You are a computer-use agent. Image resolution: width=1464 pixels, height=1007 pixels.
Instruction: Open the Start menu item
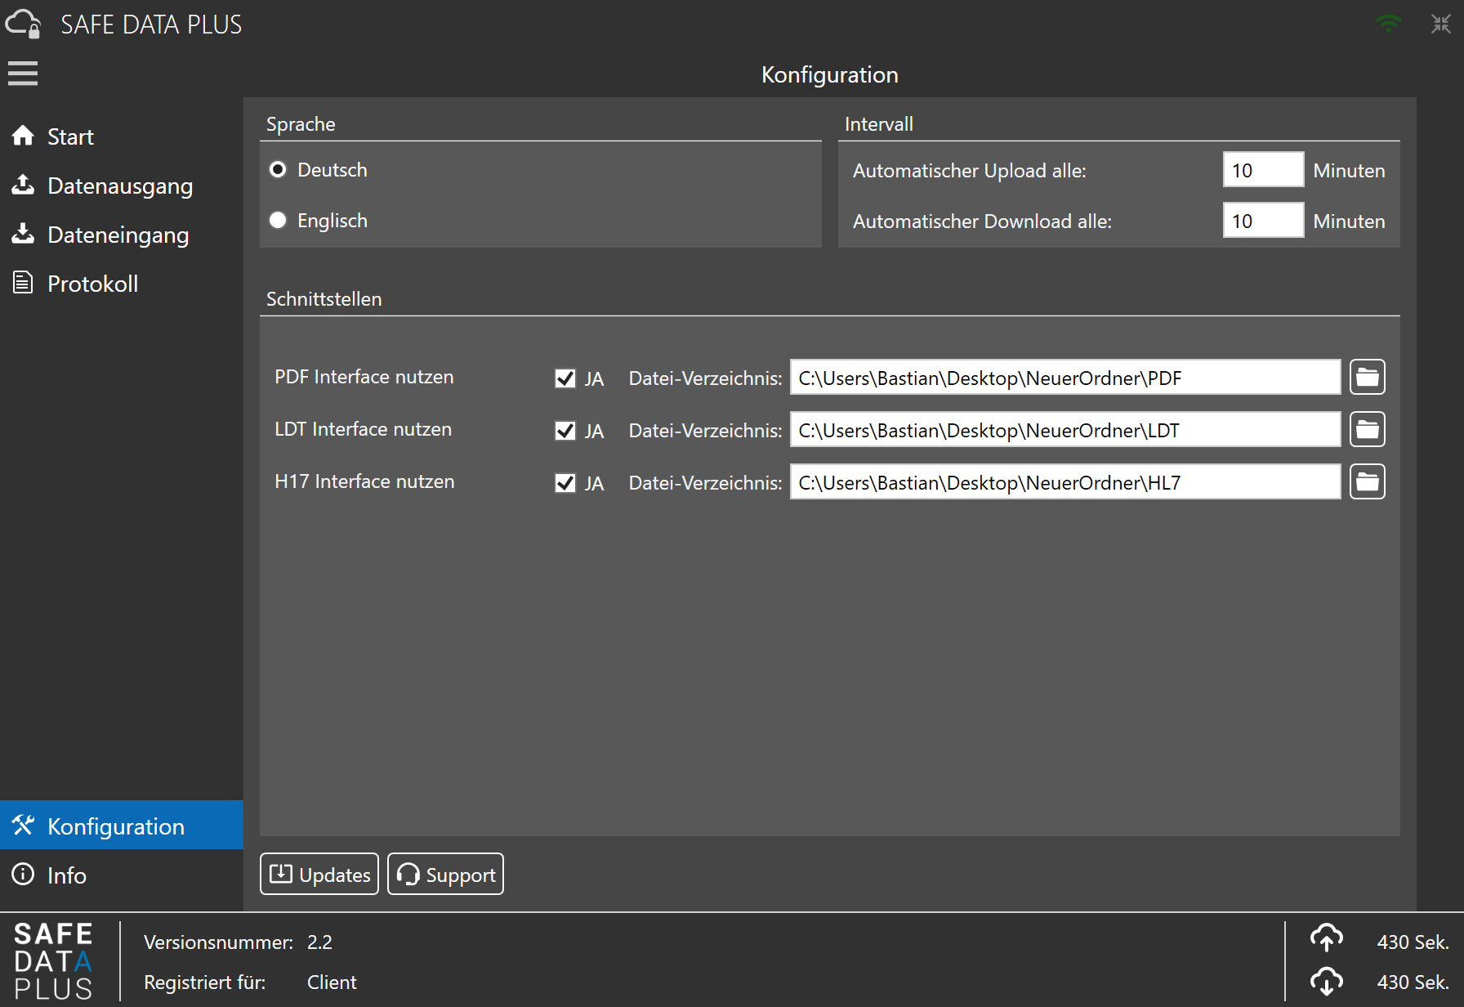click(122, 137)
